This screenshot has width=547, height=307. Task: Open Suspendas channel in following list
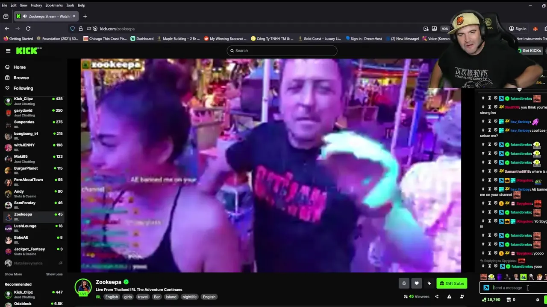click(33, 124)
